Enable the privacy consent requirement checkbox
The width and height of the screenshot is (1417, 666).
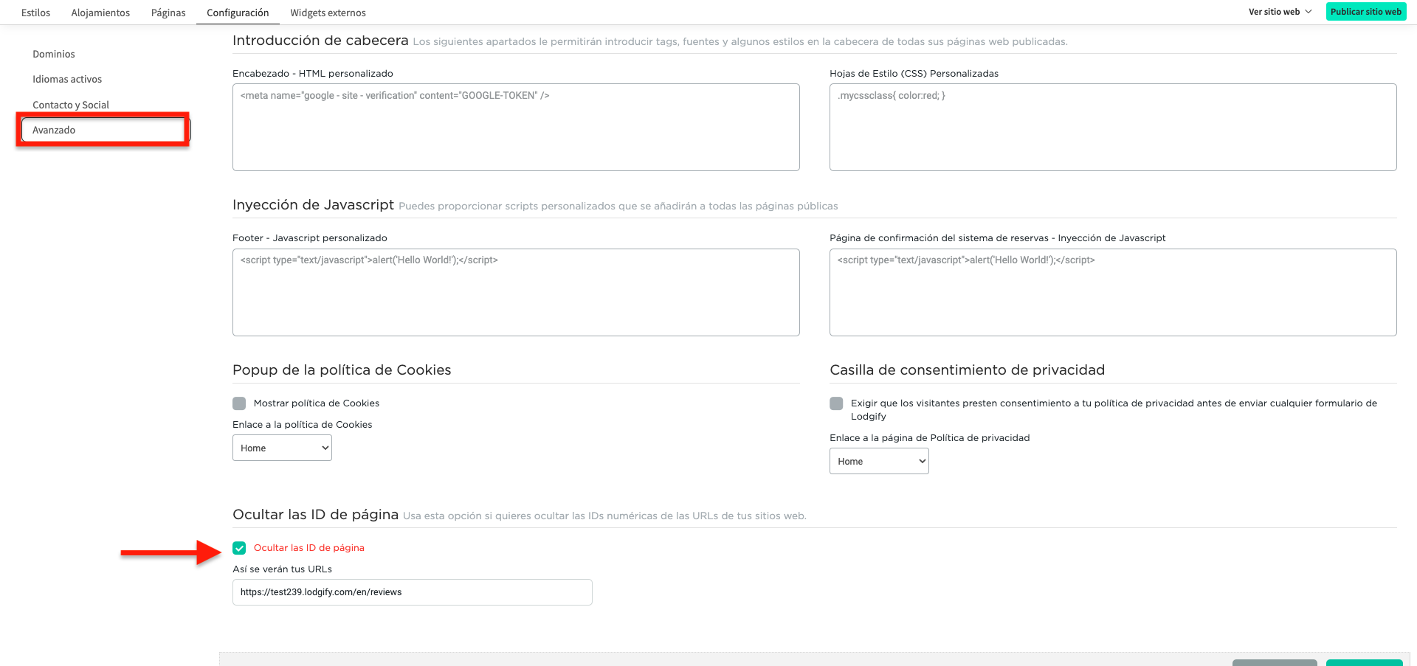point(835,403)
